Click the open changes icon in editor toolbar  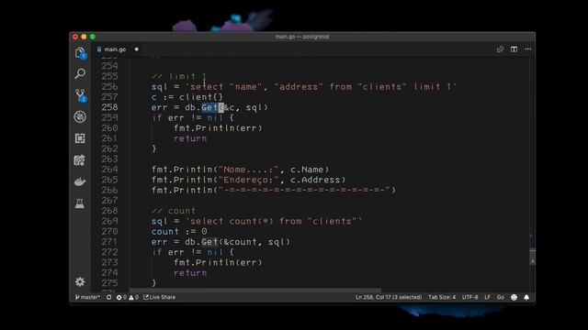(500, 49)
